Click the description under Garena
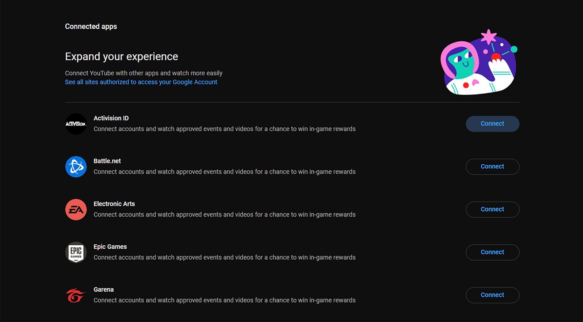The height and width of the screenshot is (322, 583). click(224, 300)
